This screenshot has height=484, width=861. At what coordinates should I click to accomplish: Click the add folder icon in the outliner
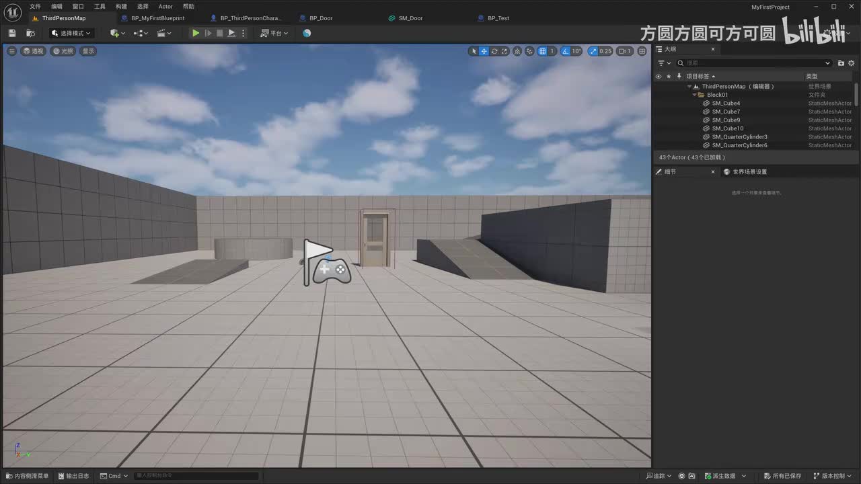[x=841, y=63]
